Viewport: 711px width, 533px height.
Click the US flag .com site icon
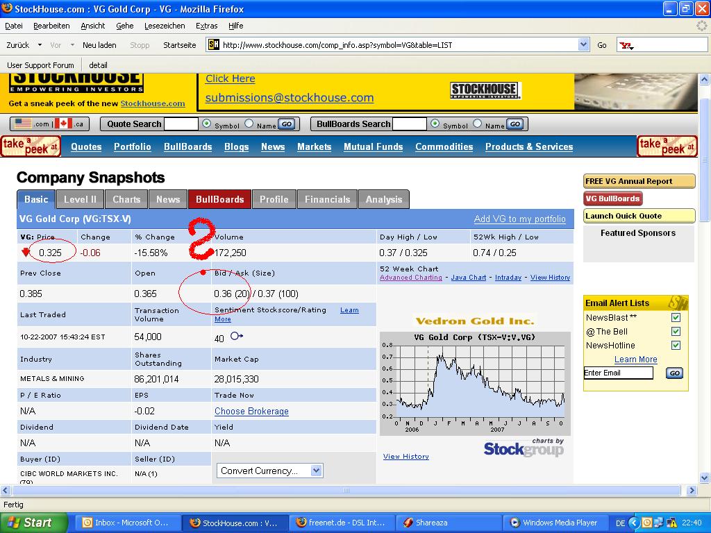pyautogui.click(x=23, y=124)
